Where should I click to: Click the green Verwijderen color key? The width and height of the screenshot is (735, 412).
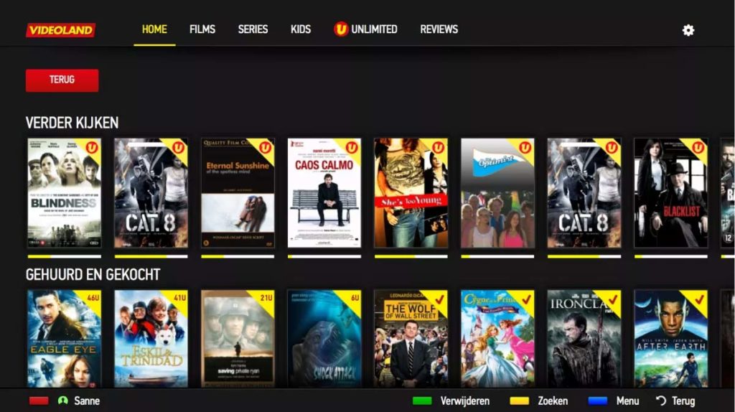[422, 401]
